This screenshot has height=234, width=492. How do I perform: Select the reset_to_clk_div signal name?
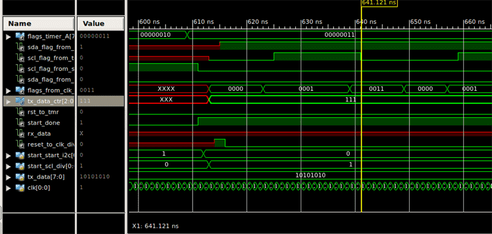[50, 144]
